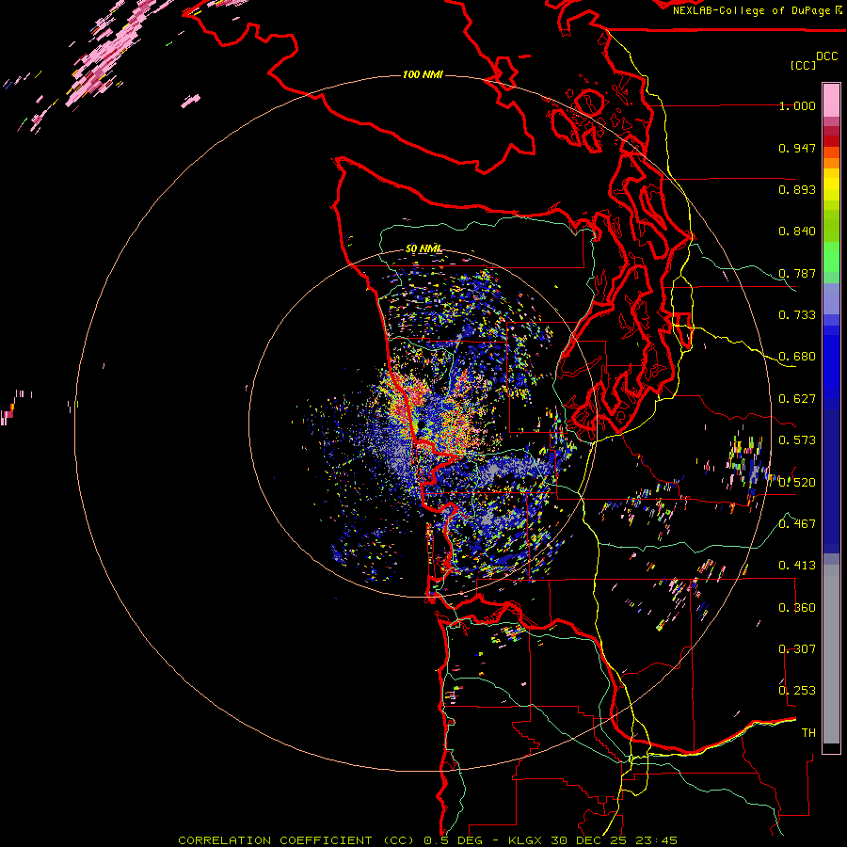Click the 0.893 legend value
847x847 pixels.
(797, 189)
